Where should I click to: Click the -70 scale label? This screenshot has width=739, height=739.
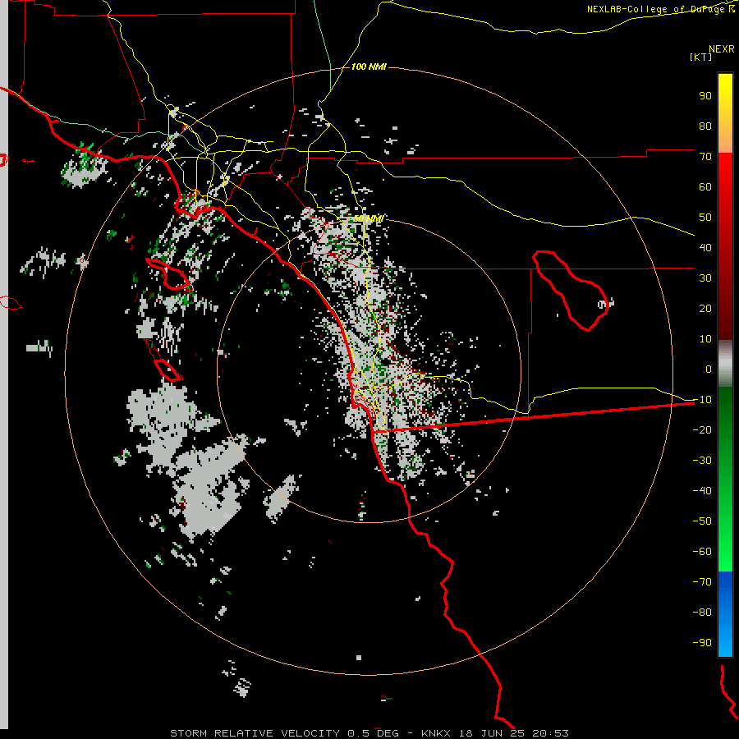pyautogui.click(x=702, y=582)
